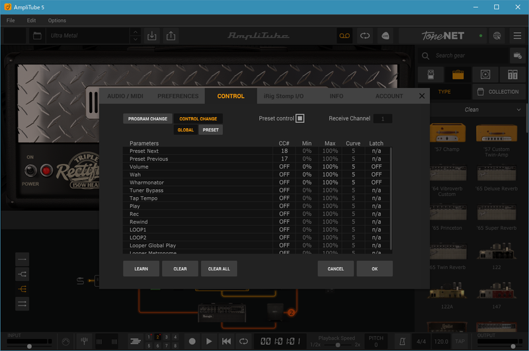
Task: Click the export preset share icon
Action: [x=171, y=36]
